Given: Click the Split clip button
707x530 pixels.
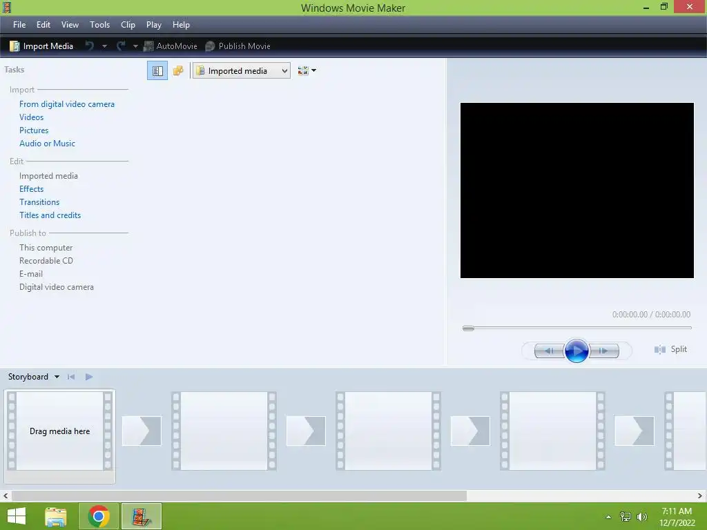Looking at the screenshot, I should click(x=670, y=349).
